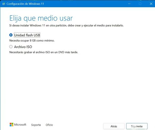Viewport: 155px width, 130px height.
Task: Close the Configuración de Windows 11 window
Action: coord(151,4)
